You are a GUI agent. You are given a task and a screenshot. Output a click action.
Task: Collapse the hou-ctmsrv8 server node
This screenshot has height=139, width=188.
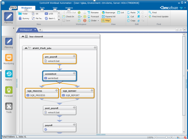23,36
